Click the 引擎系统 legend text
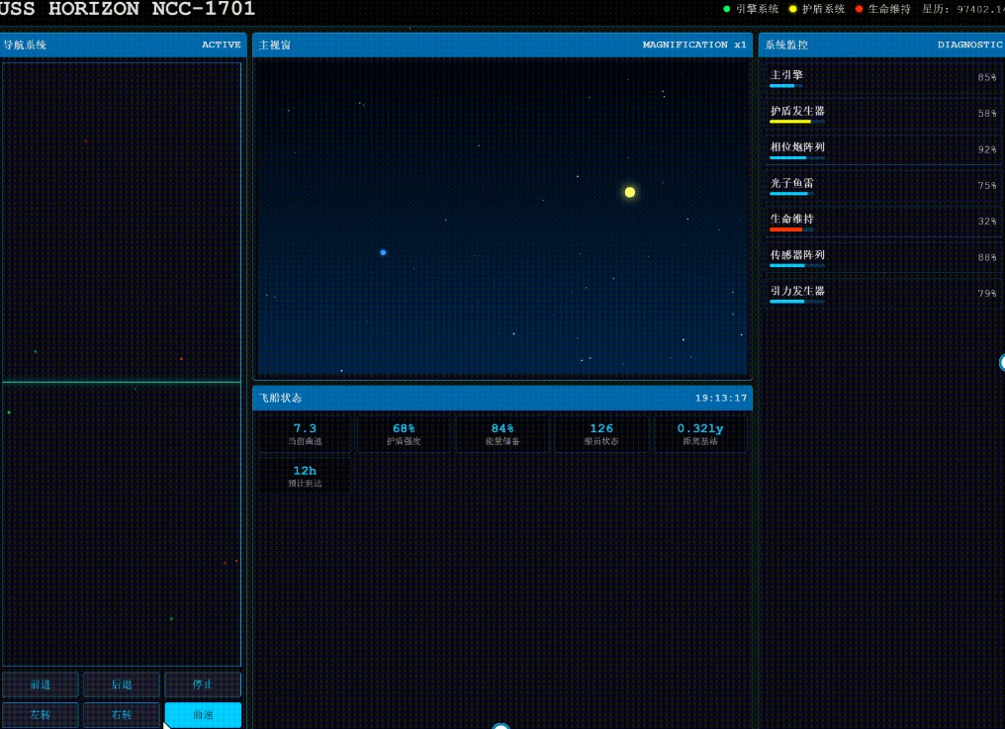Image resolution: width=1005 pixels, height=729 pixels. (757, 9)
